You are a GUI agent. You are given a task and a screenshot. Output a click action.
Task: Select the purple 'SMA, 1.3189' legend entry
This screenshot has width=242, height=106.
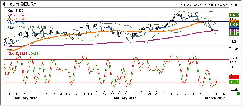coord(17,15)
